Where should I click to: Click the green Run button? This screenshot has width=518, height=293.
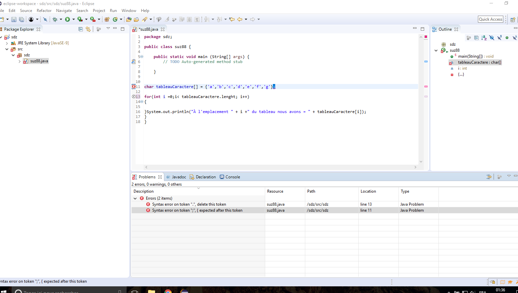(x=67, y=19)
